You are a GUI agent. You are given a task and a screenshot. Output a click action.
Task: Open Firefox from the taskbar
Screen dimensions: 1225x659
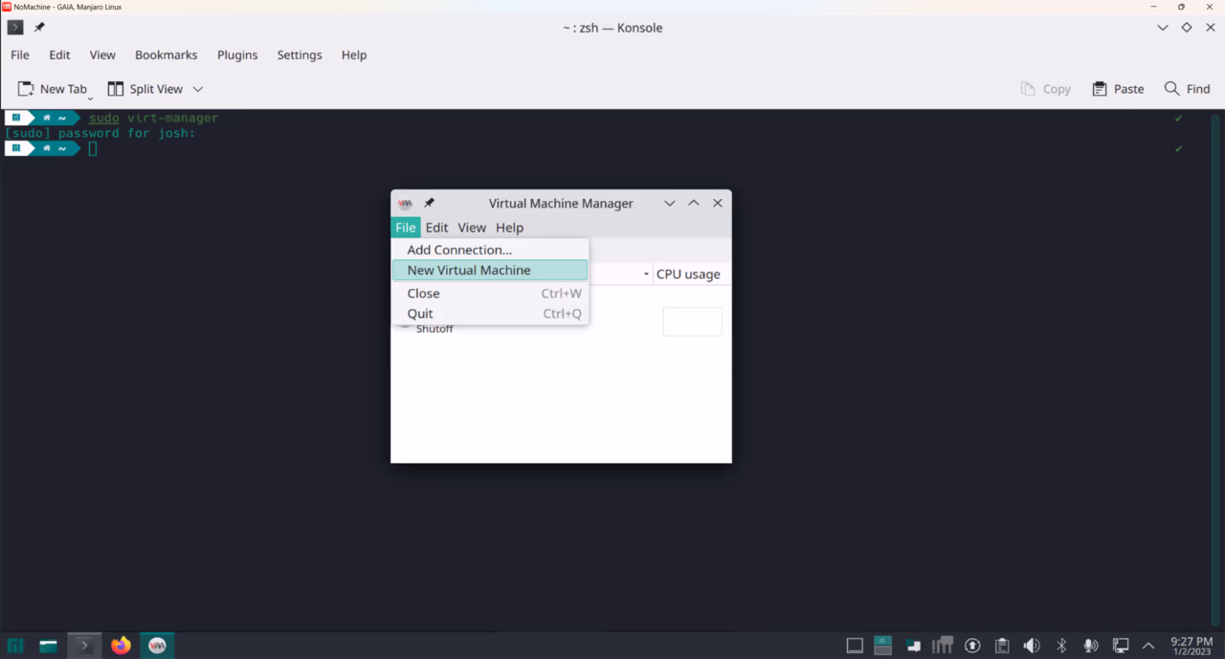pos(120,645)
